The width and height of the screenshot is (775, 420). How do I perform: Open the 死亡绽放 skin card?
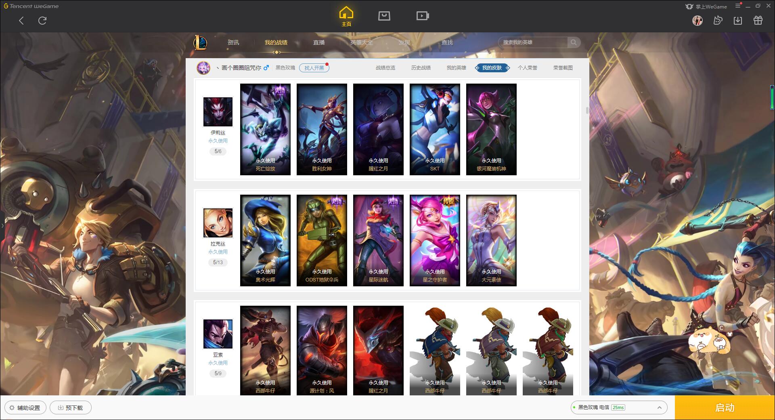[x=265, y=129]
